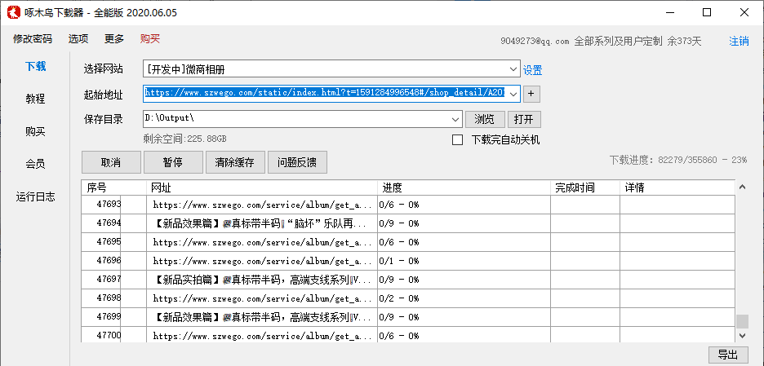764x366 pixels.
Task: Click the red 购买 menu item
Action: click(150, 39)
